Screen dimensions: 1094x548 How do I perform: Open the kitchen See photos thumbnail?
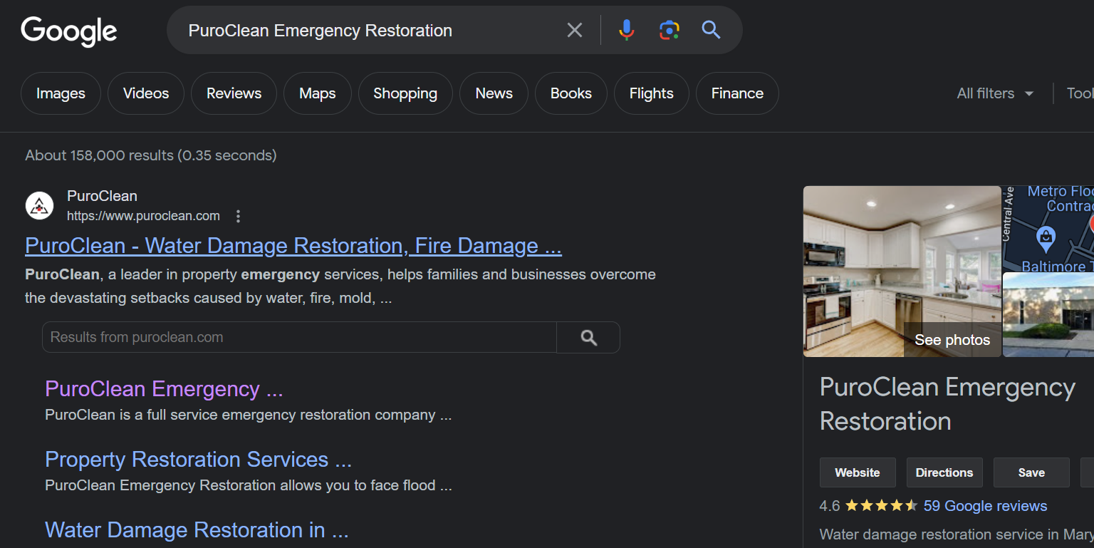tap(902, 271)
